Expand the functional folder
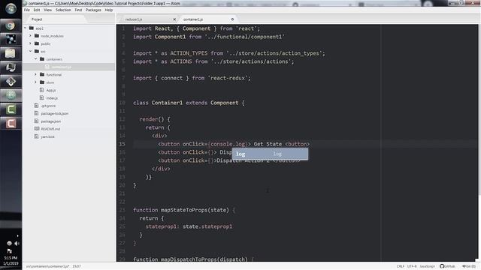 click(35, 74)
